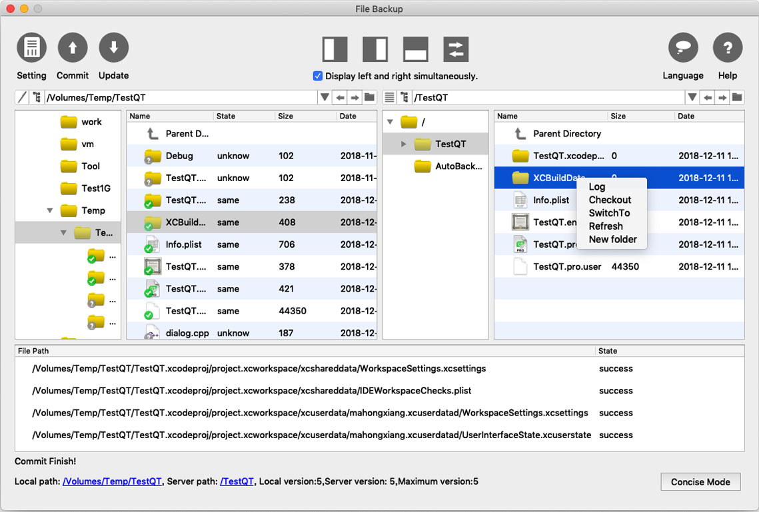Screen dimensions: 759x512
Task: Show right pane only layout icon
Action: (x=375, y=49)
